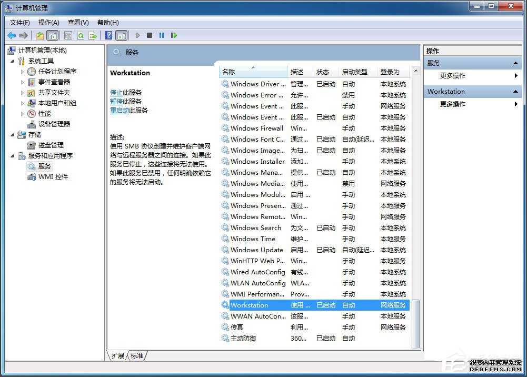Click the Start service play icon
Image resolution: width=527 pixels, height=377 pixels.
(x=138, y=35)
